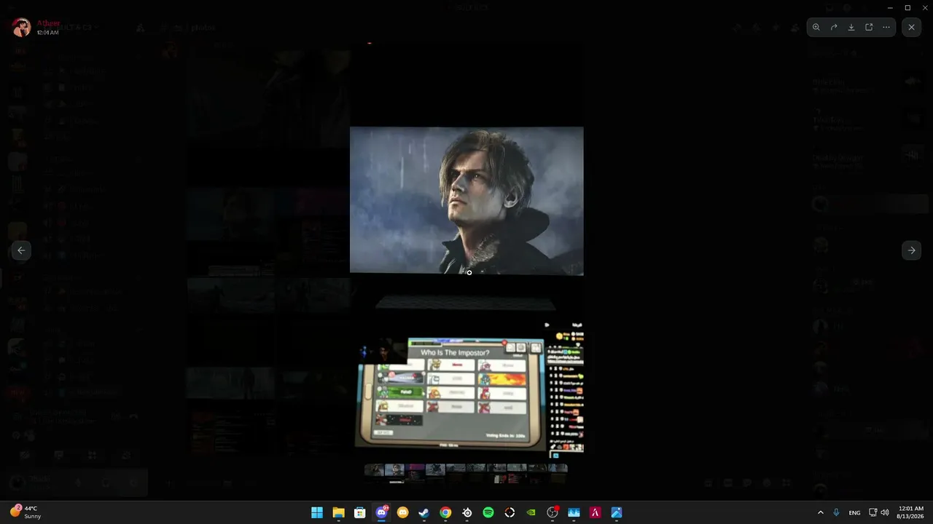Open network settings from system tray icon
Screen dimensions: 933x524
(873, 512)
